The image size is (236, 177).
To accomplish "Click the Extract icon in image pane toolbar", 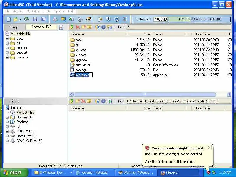I will (x=98, y=27).
